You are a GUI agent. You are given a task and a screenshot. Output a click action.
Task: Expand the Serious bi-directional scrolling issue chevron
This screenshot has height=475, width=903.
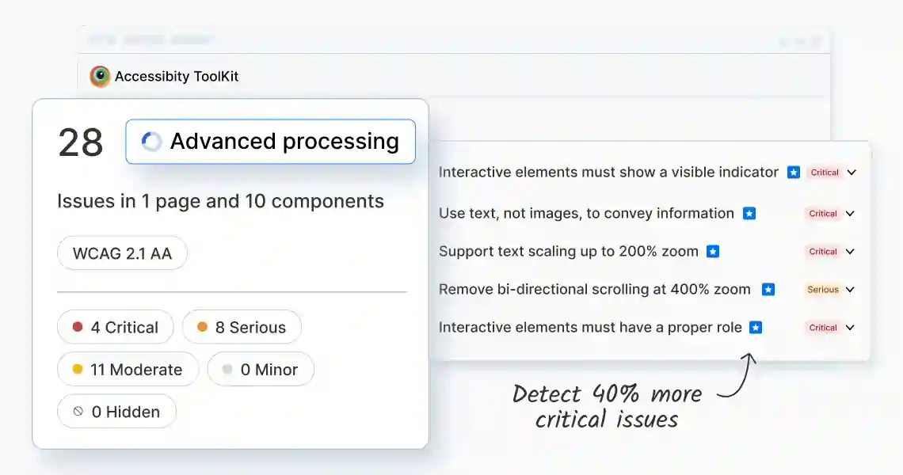click(850, 290)
